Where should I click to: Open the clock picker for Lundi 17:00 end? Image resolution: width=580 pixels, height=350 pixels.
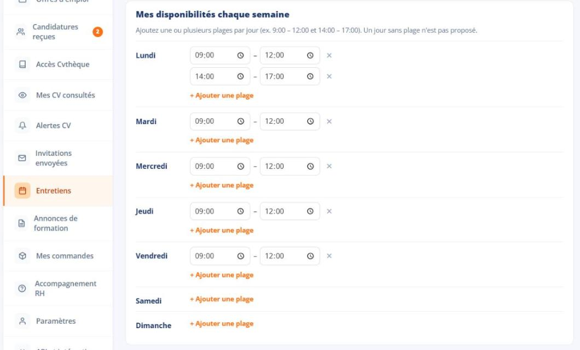click(310, 77)
